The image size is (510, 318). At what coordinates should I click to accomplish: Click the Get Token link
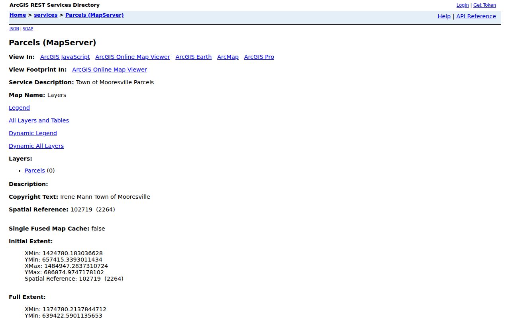[484, 5]
